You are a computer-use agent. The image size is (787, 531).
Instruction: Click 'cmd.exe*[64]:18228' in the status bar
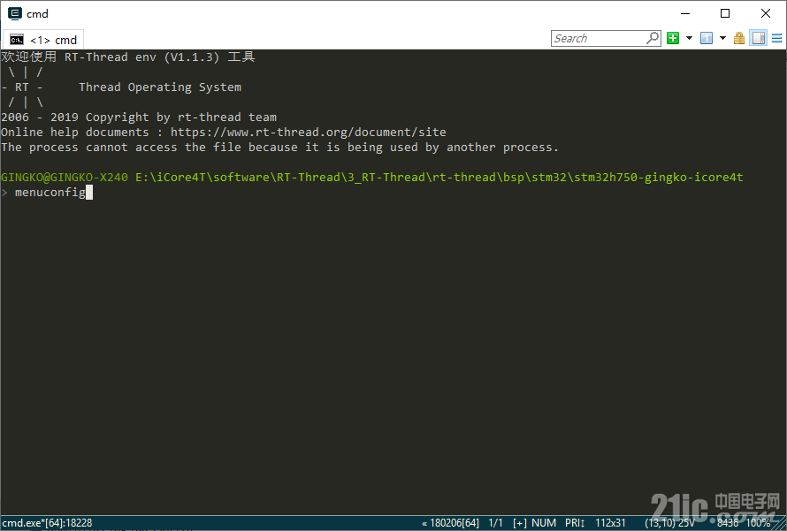coord(47,523)
